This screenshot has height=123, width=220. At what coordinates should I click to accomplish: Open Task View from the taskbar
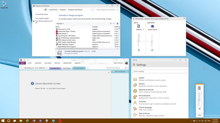point(15,121)
